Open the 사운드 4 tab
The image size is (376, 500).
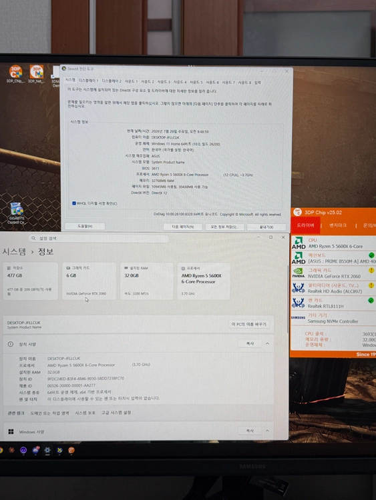(x=180, y=82)
